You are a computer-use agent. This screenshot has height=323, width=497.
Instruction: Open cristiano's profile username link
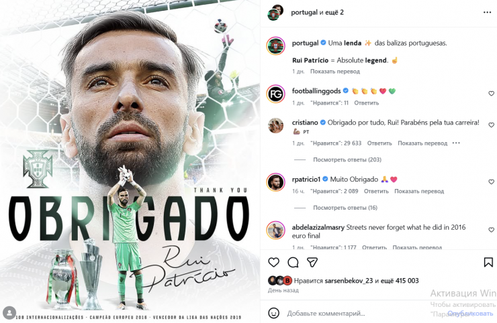pos(305,123)
